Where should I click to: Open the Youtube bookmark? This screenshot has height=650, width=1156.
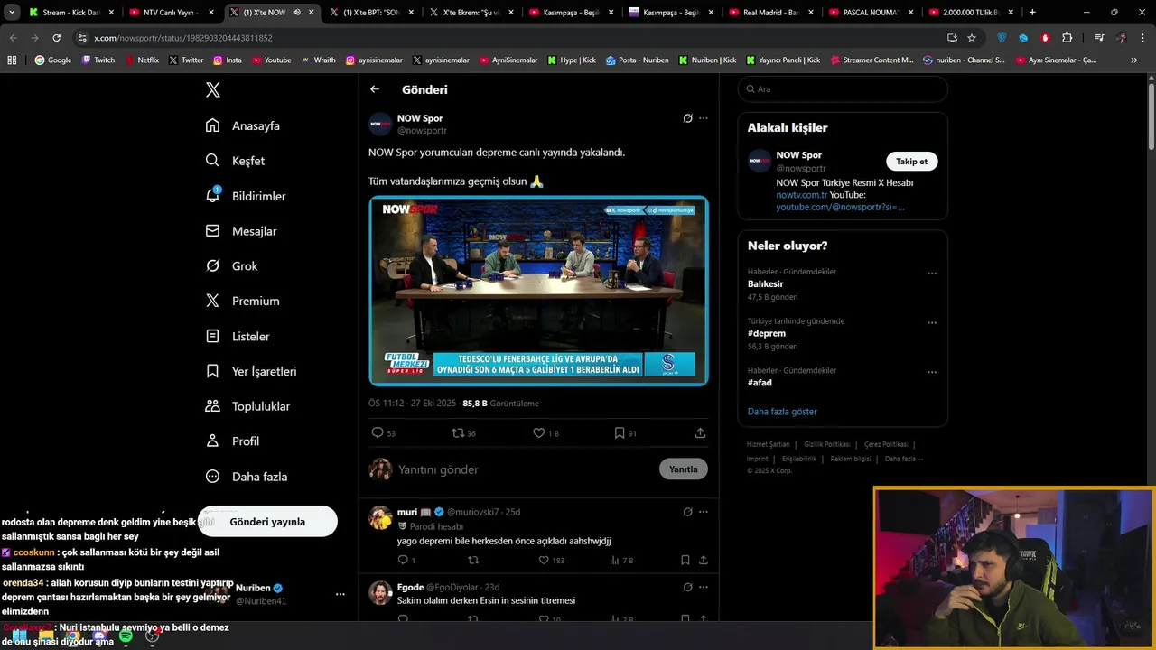pyautogui.click(x=271, y=60)
